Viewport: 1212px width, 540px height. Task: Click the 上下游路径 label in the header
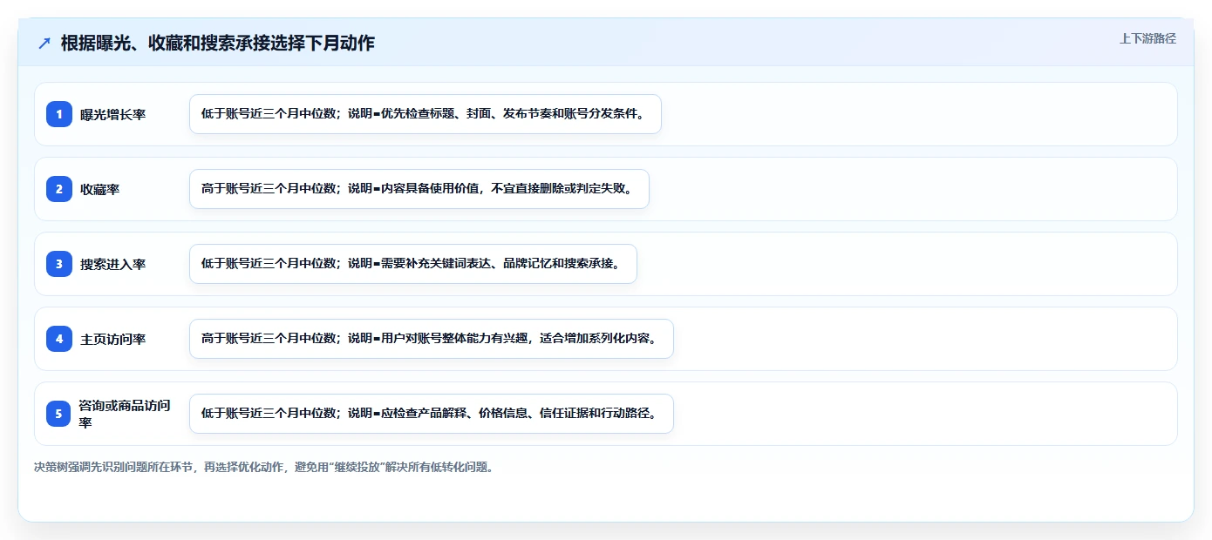[x=1147, y=38]
